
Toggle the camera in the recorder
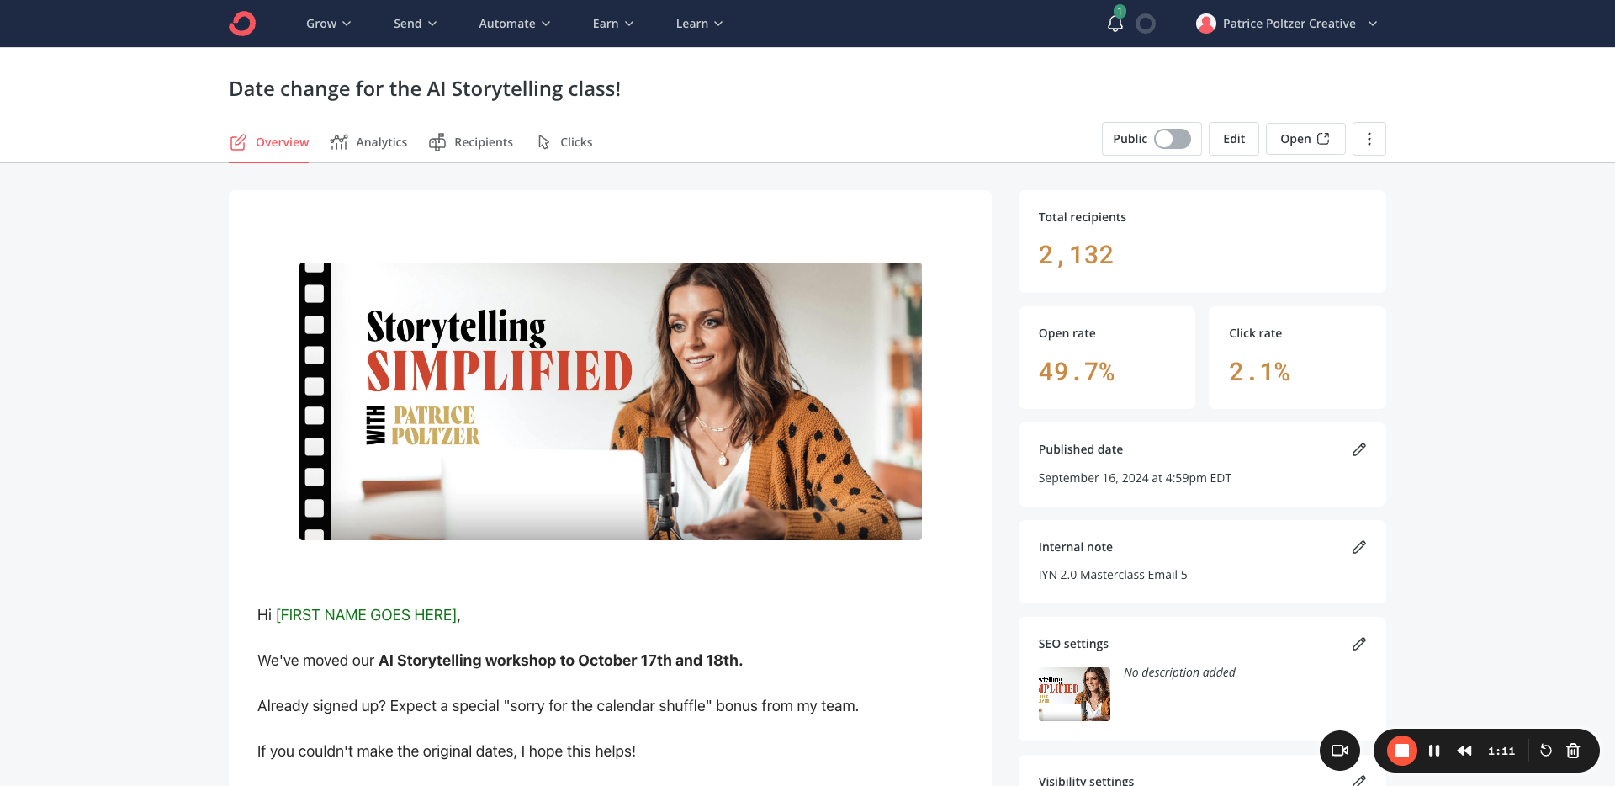[x=1339, y=751]
